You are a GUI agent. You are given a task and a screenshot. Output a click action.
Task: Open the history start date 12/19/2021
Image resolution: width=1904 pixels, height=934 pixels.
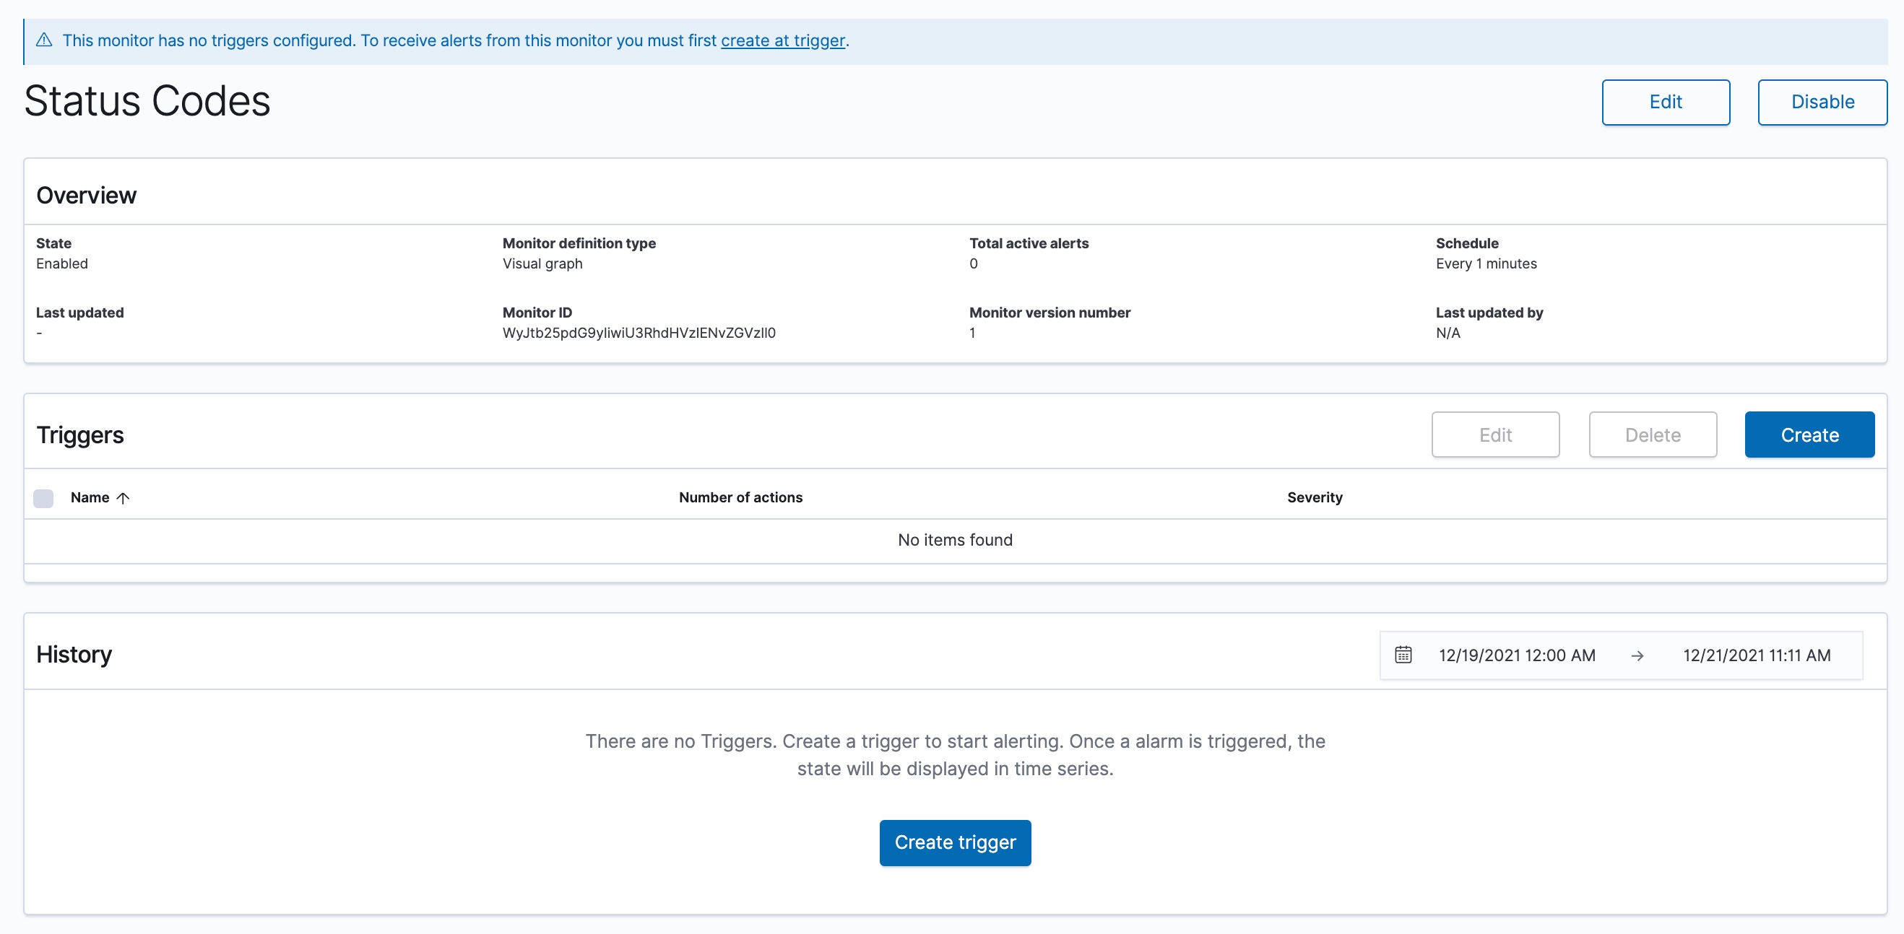[1517, 655]
